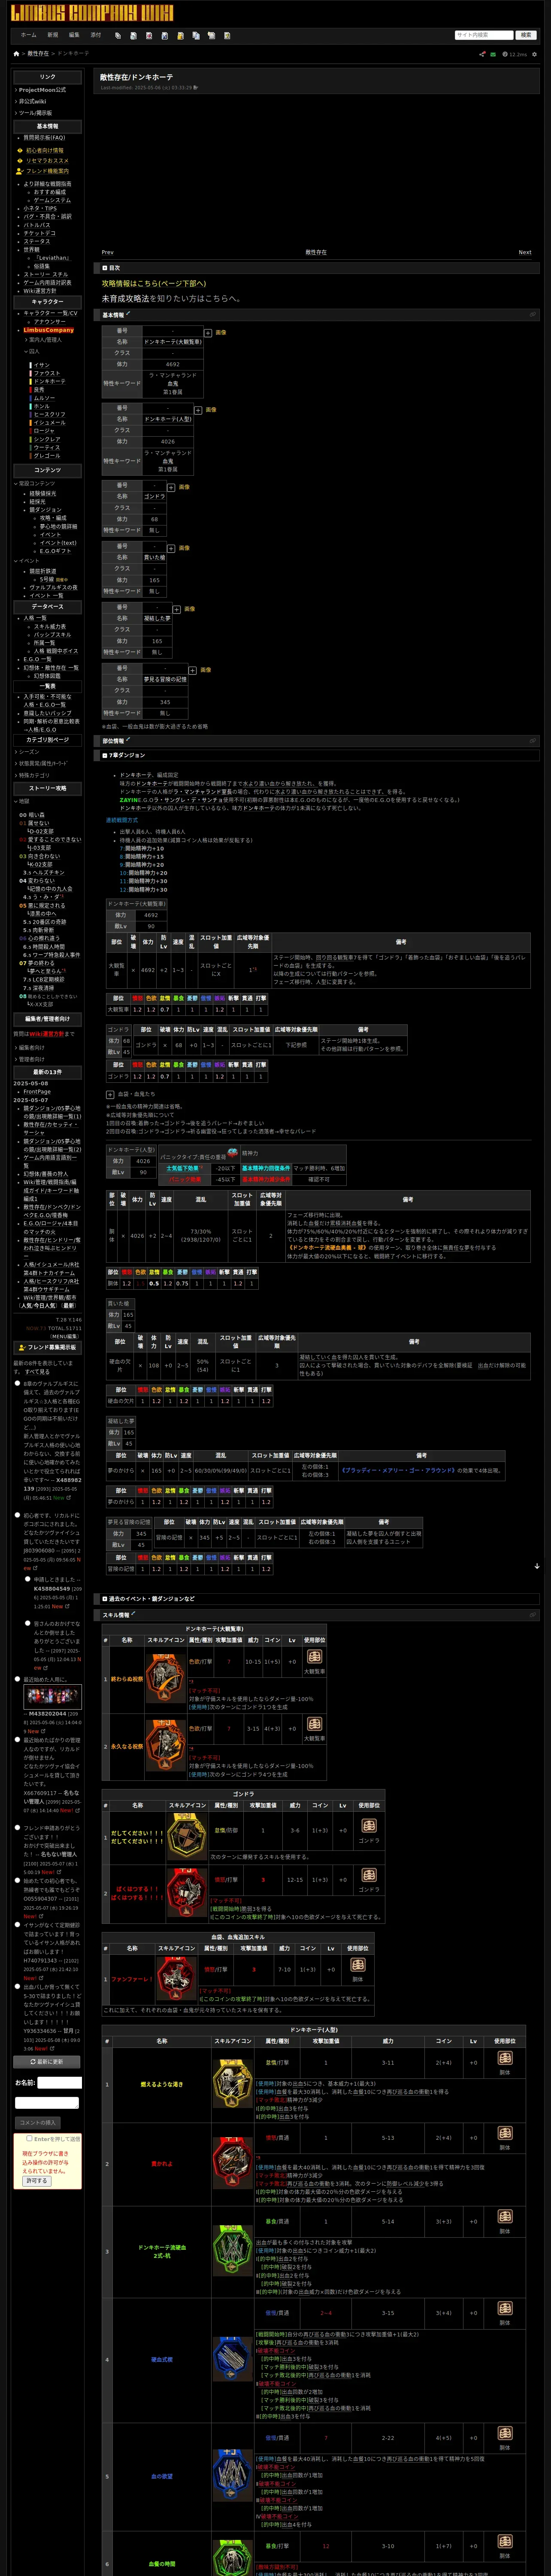Click the link icon on the 基本情報 heading bar
The height and width of the screenshot is (2576, 551).
532,314
